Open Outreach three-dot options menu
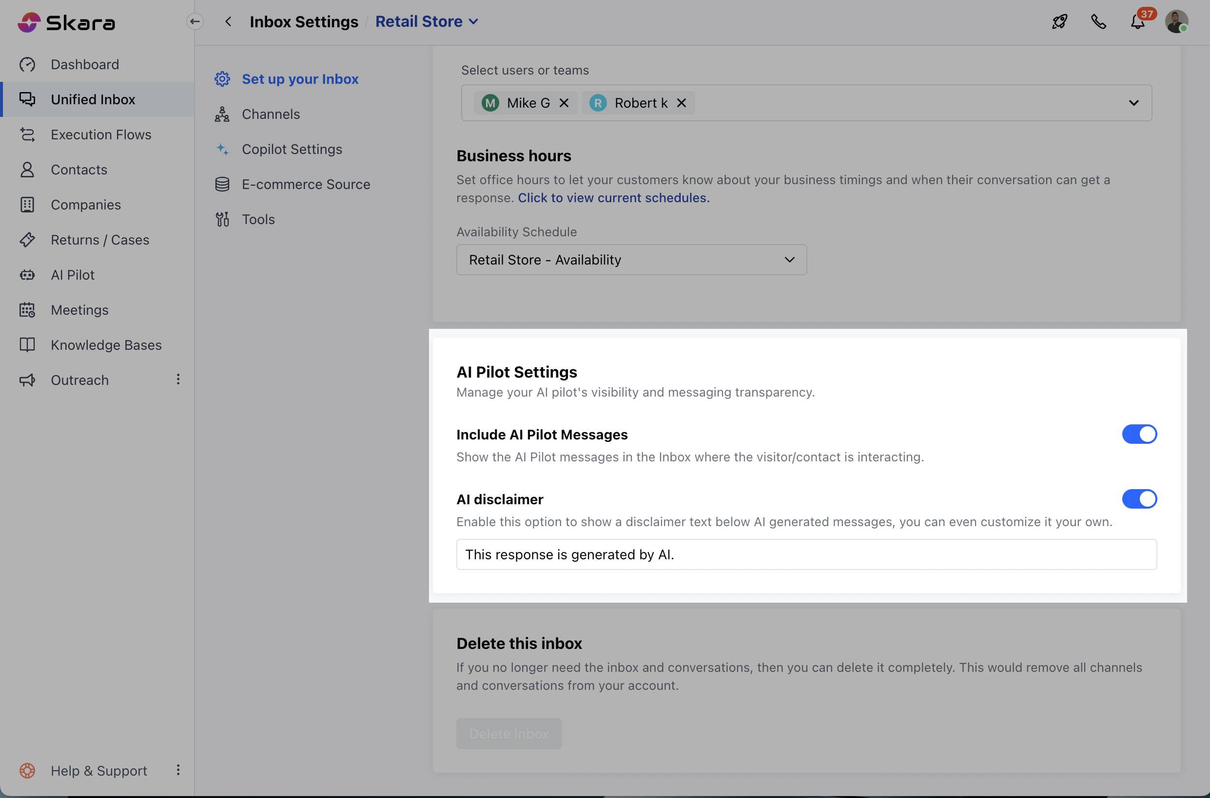Viewport: 1210px width, 798px height. (x=178, y=379)
